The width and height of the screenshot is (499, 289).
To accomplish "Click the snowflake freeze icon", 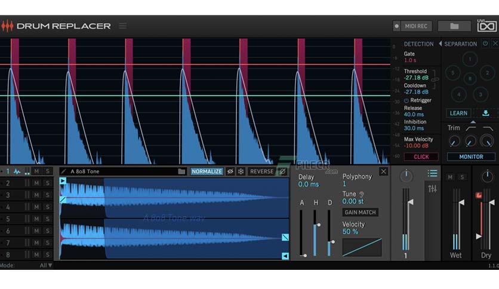I will pyautogui.click(x=241, y=171).
